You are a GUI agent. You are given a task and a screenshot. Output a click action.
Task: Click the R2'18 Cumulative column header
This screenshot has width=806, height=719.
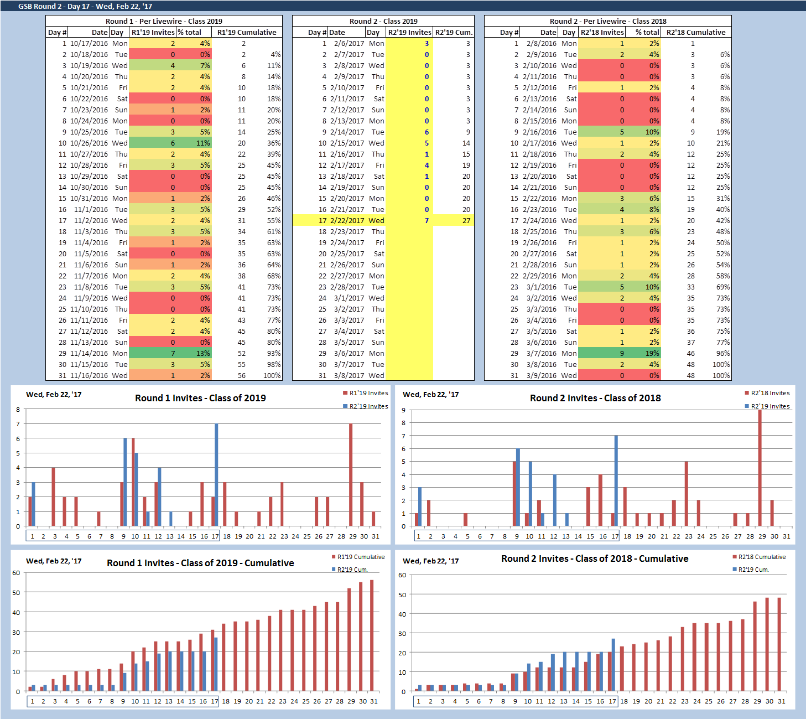tap(696, 32)
